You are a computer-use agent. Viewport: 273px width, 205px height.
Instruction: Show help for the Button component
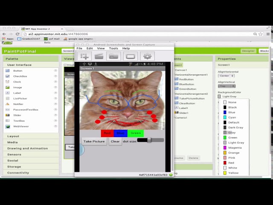55,70
